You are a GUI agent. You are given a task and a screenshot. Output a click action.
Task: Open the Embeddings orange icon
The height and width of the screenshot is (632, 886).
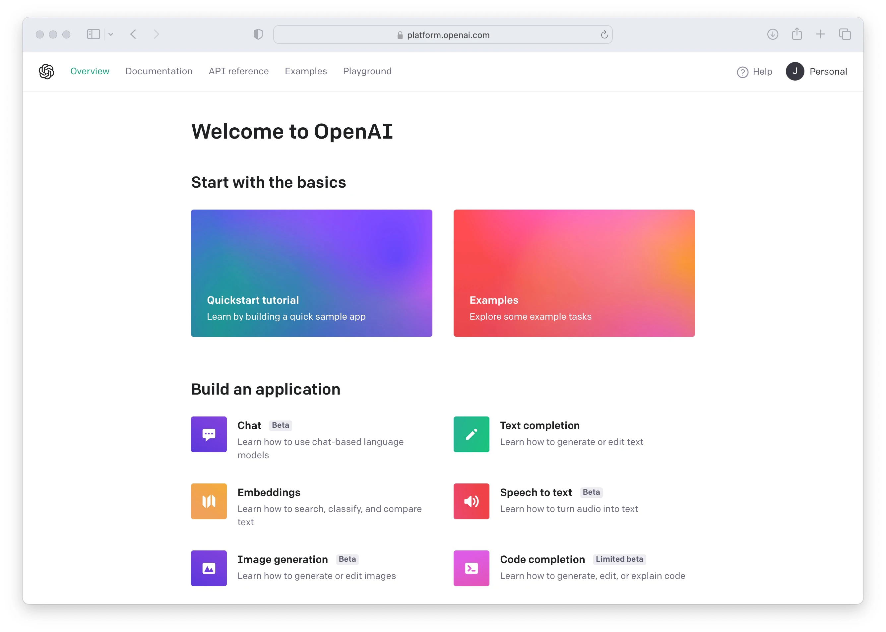(x=209, y=501)
